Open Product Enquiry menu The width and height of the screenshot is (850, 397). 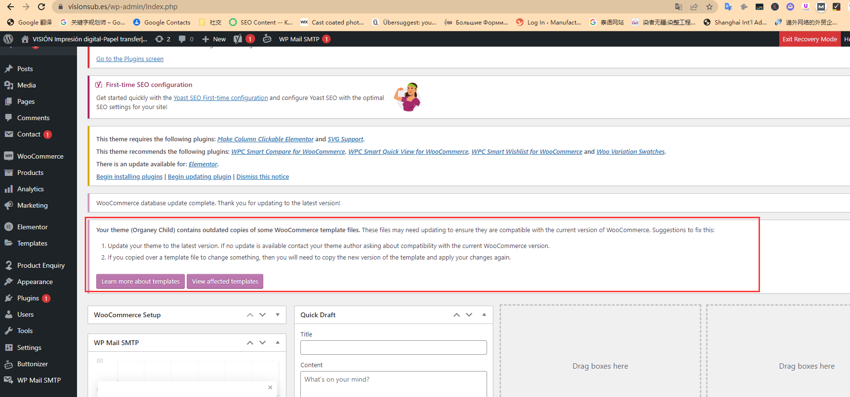point(41,265)
